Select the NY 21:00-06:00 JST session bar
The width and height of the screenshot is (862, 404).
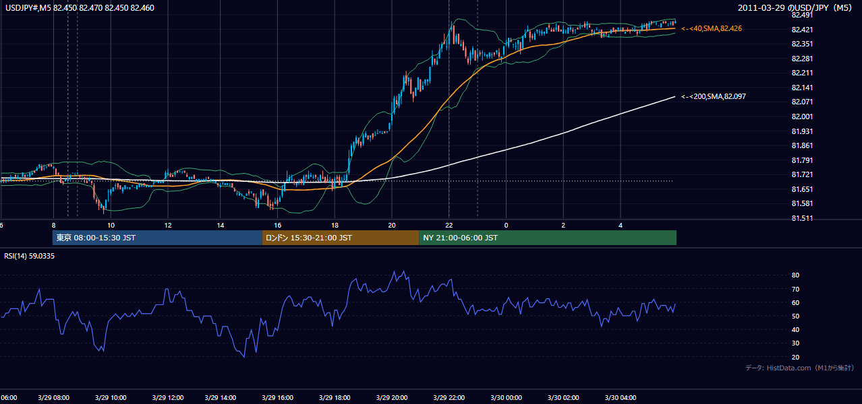[x=548, y=238]
